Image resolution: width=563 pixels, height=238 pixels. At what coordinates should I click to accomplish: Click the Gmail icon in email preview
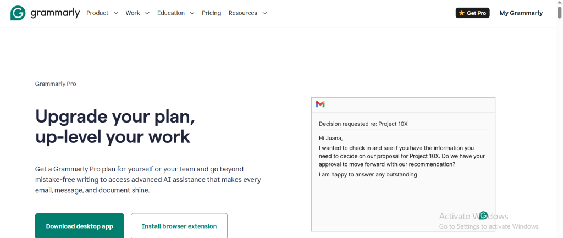coord(321,104)
